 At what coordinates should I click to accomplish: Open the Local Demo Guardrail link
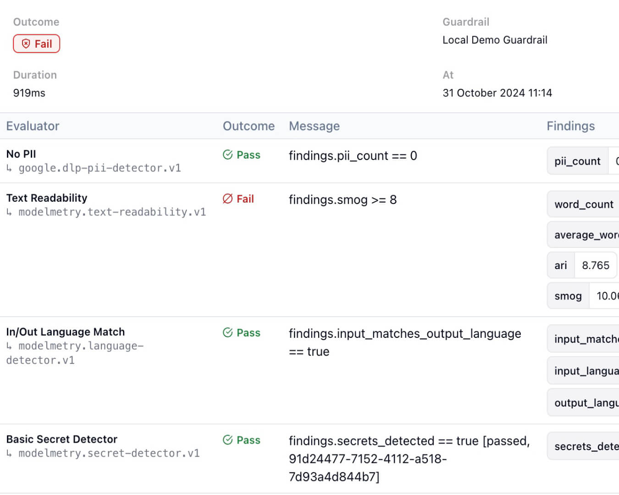pyautogui.click(x=495, y=40)
